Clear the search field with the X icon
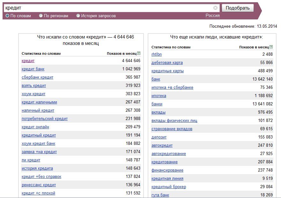 (x=215, y=8)
